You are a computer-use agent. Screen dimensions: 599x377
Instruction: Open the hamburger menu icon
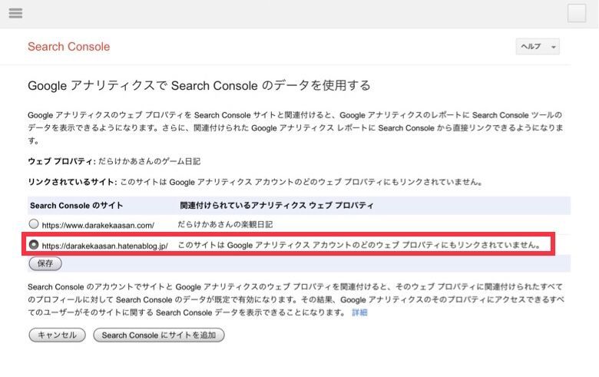click(15, 13)
